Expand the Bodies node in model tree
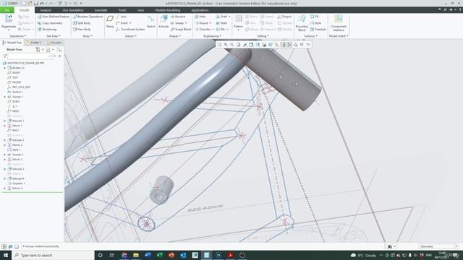 click(x=5, y=68)
